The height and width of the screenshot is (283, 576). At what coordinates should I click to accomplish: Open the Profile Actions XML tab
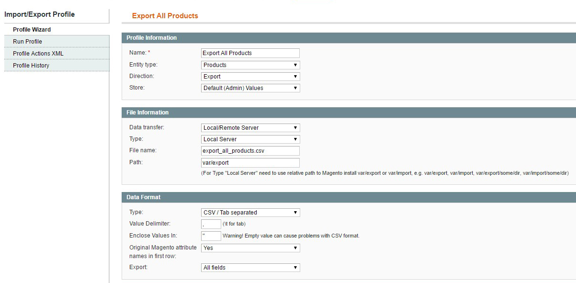pos(38,54)
